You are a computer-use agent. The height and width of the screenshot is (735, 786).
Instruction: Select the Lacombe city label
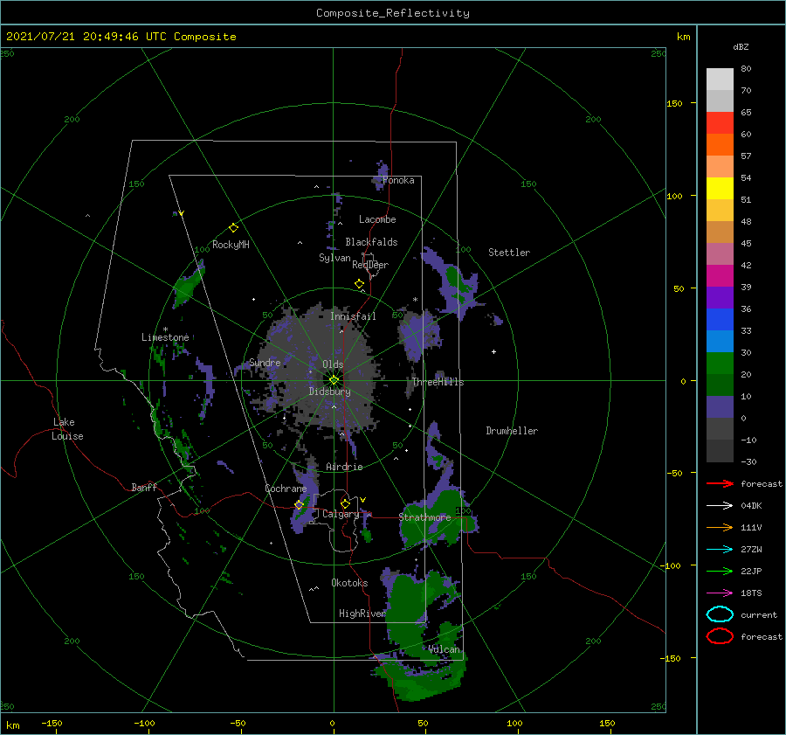click(x=377, y=219)
